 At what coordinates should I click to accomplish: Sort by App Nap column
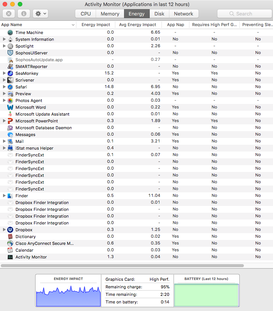click(x=175, y=25)
